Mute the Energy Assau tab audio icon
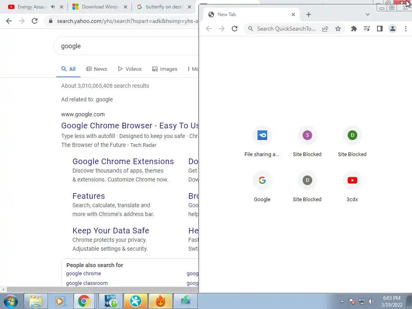 point(53,7)
